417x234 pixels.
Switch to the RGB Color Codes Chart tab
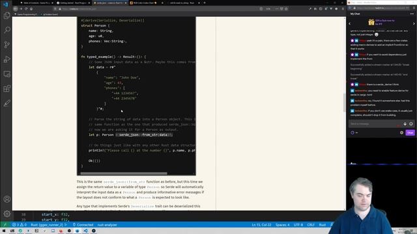(146, 3)
